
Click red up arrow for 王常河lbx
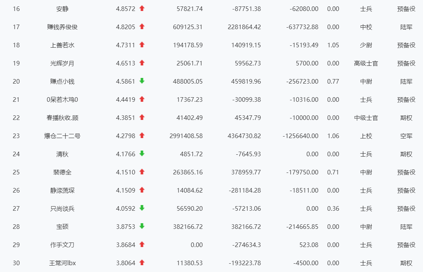(x=142, y=263)
